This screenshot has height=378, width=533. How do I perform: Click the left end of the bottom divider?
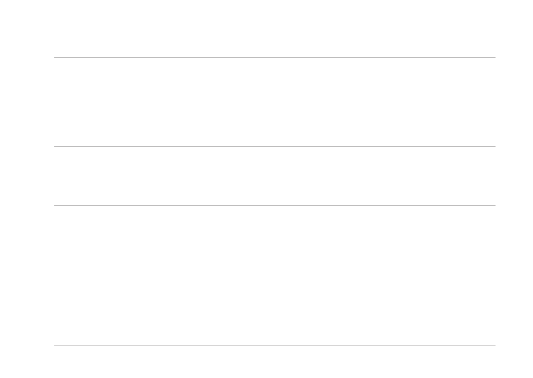click(x=55, y=346)
